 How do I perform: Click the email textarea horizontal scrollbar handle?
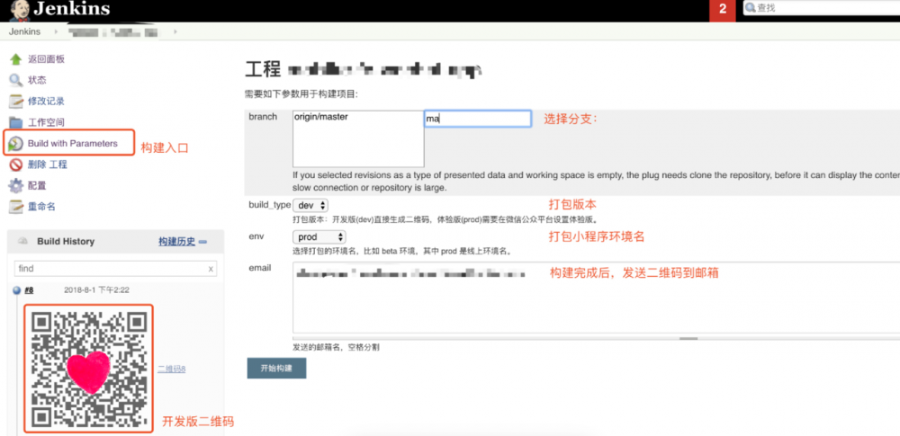click(x=688, y=339)
